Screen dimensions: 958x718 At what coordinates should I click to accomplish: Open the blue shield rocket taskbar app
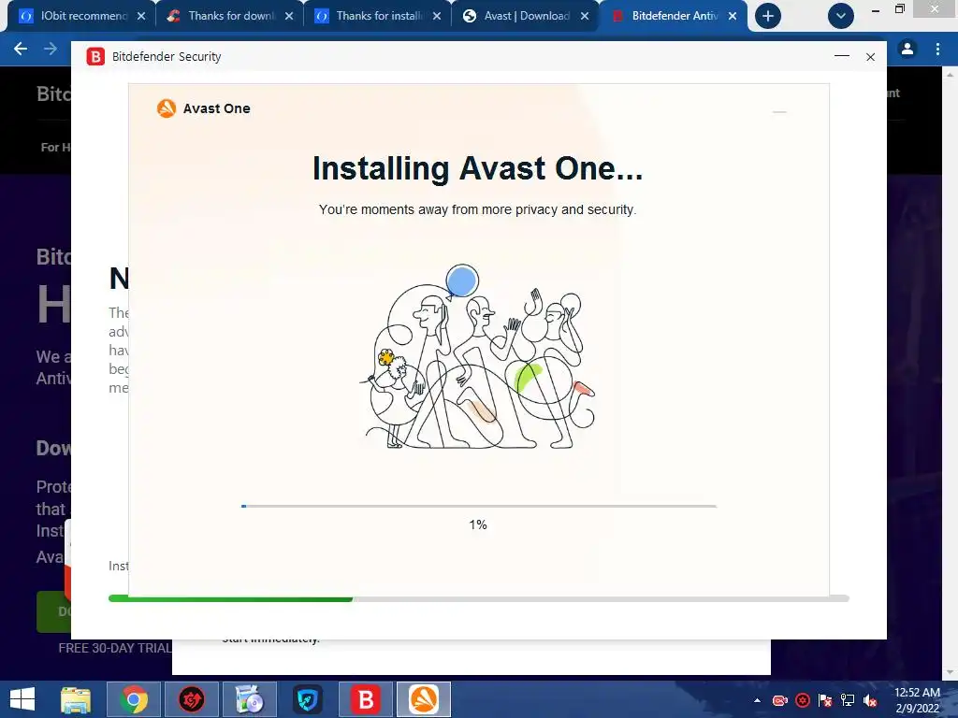pyautogui.click(x=307, y=699)
